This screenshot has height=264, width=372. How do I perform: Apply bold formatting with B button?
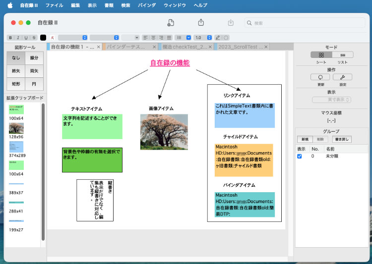point(10,37)
